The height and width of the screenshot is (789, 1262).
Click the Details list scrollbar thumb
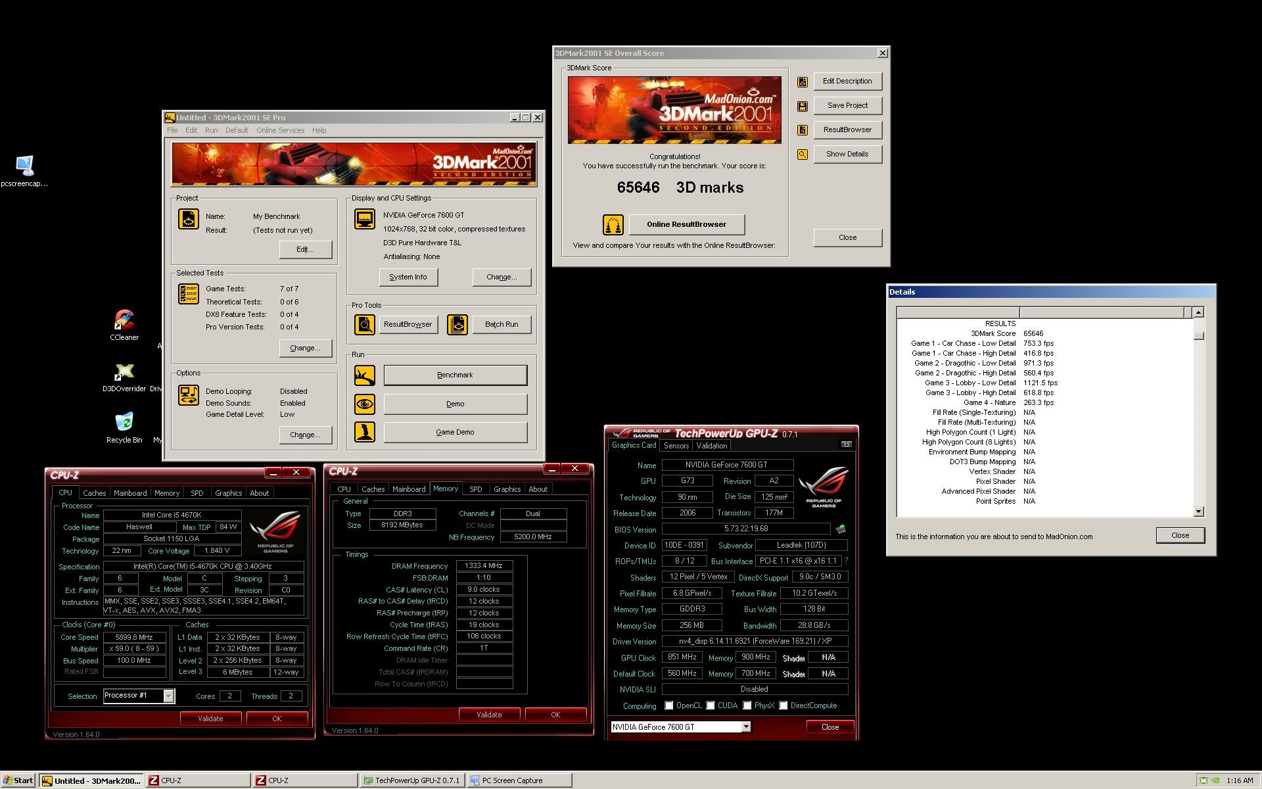(x=1198, y=335)
